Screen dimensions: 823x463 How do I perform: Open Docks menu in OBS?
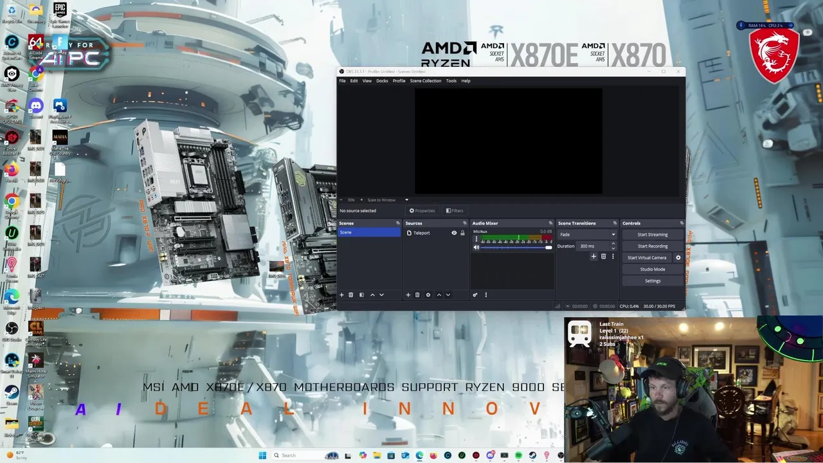click(382, 81)
